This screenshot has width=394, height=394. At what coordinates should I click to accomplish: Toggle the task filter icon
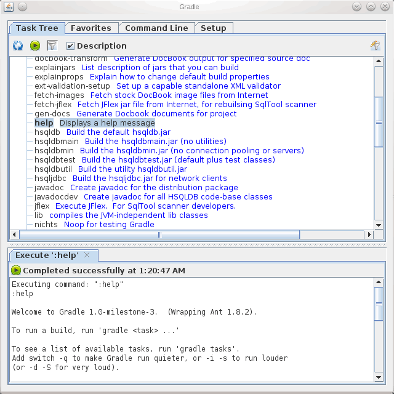pos(52,46)
